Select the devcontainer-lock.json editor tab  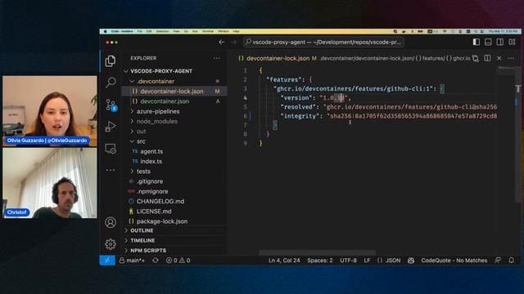pyautogui.click(x=278, y=58)
